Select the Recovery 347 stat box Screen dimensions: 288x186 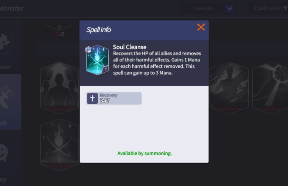pos(114,98)
